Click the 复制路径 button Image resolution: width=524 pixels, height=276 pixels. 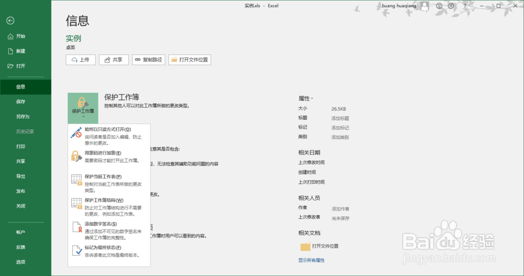pyautogui.click(x=148, y=60)
